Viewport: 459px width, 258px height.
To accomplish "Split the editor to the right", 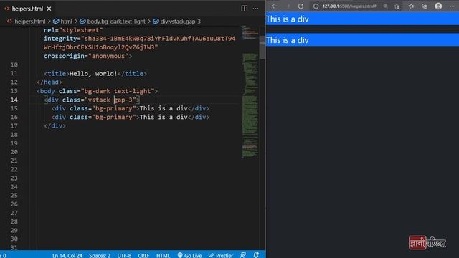I will pos(244,9).
